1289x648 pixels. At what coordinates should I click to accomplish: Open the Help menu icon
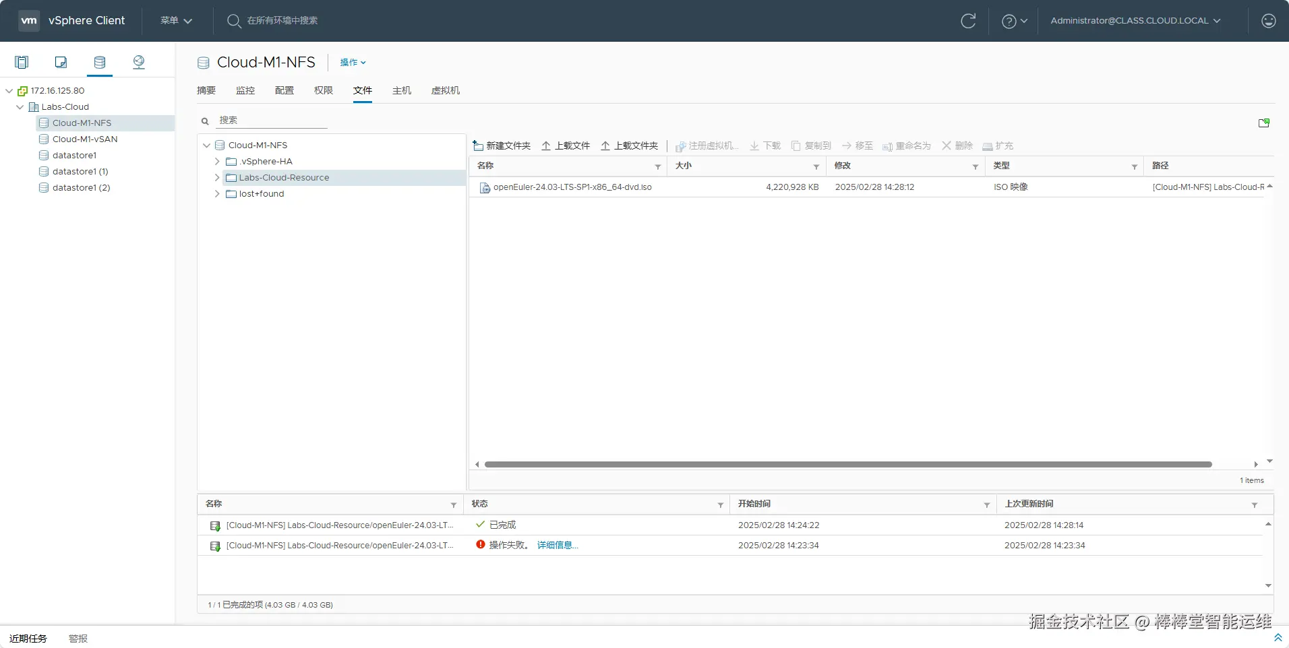tap(1009, 21)
